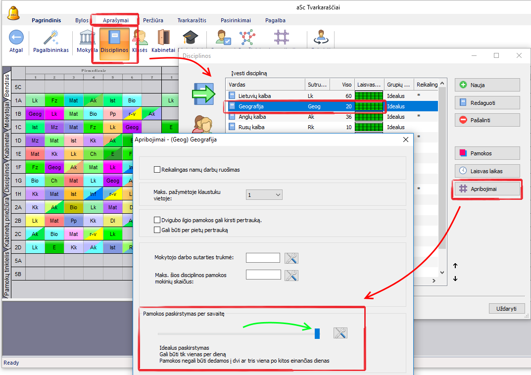Viewport: 531px width, 375px height.
Task: Open the Mokykla school building icon
Action: pos(87,39)
